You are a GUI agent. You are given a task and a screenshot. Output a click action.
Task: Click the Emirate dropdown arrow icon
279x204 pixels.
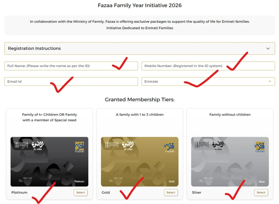pos(269,81)
